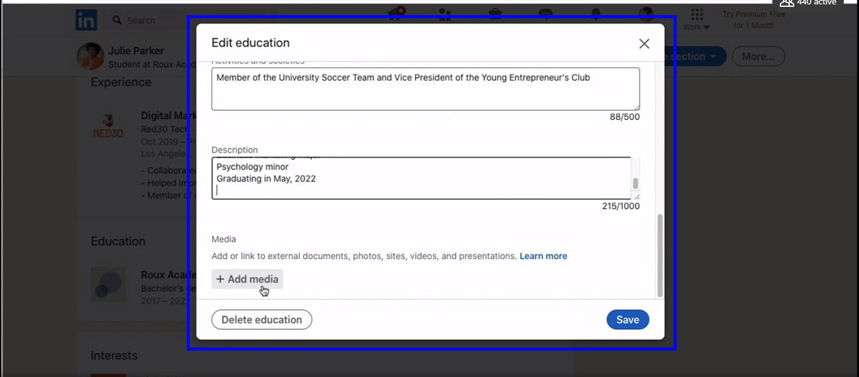Click the "440 active" viewers indicator
The image size is (859, 377).
tap(809, 3)
